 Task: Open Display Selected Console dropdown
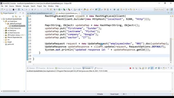tap(161, 68)
